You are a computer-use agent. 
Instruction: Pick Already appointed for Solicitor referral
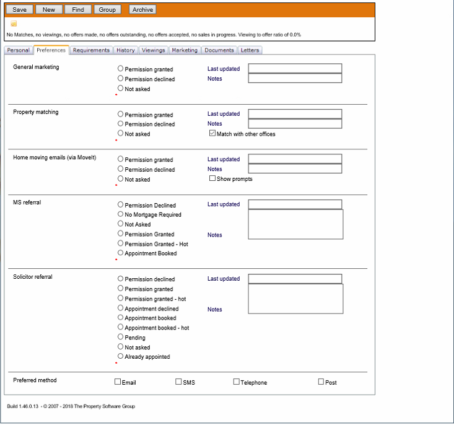[x=120, y=356]
